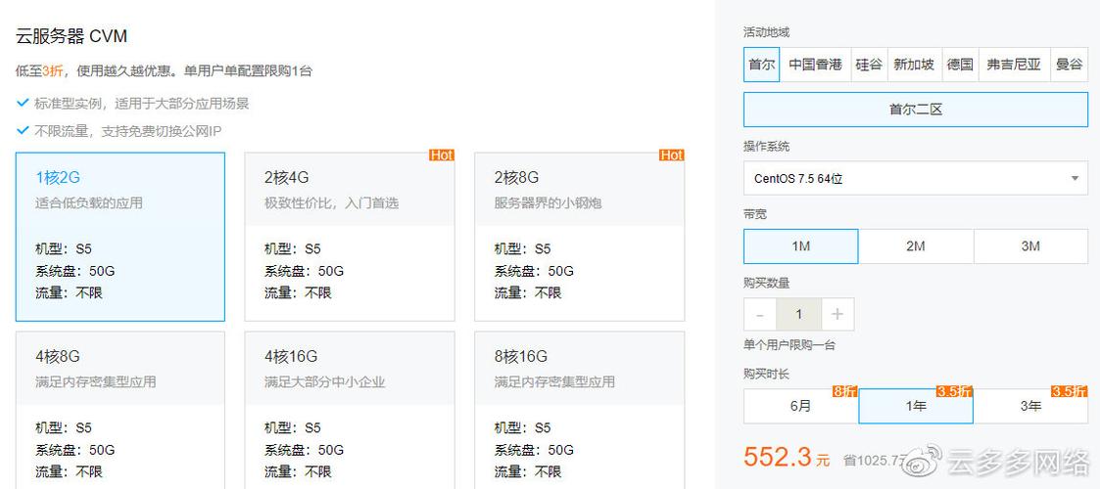Click the Hot badge on 2核8G card
Image resolution: width=1100 pixels, height=489 pixels.
point(671,156)
